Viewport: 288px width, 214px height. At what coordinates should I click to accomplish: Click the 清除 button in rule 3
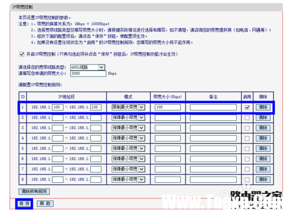(263, 128)
